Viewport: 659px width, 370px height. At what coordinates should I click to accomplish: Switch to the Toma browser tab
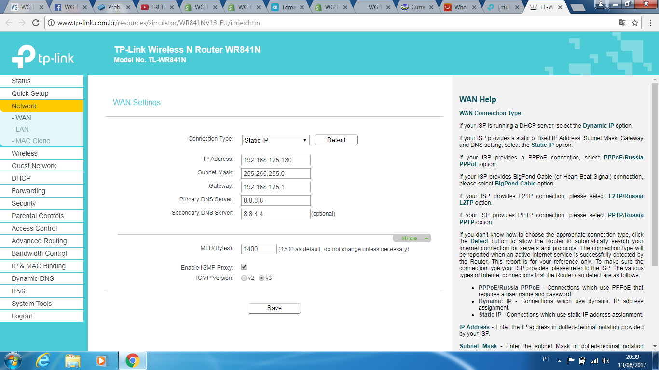pos(288,7)
